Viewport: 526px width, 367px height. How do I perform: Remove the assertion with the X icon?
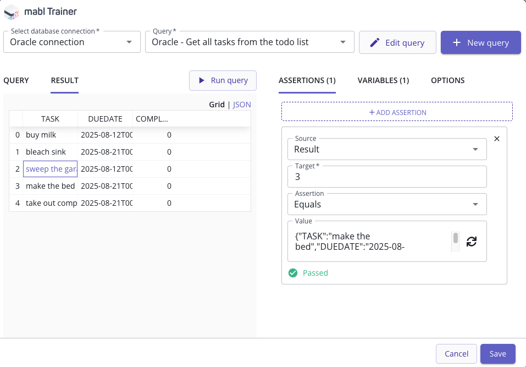click(497, 139)
